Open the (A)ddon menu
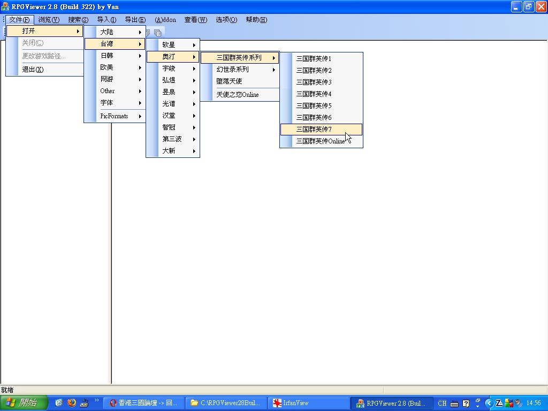Screen dimensions: 548x411 pos(165,20)
